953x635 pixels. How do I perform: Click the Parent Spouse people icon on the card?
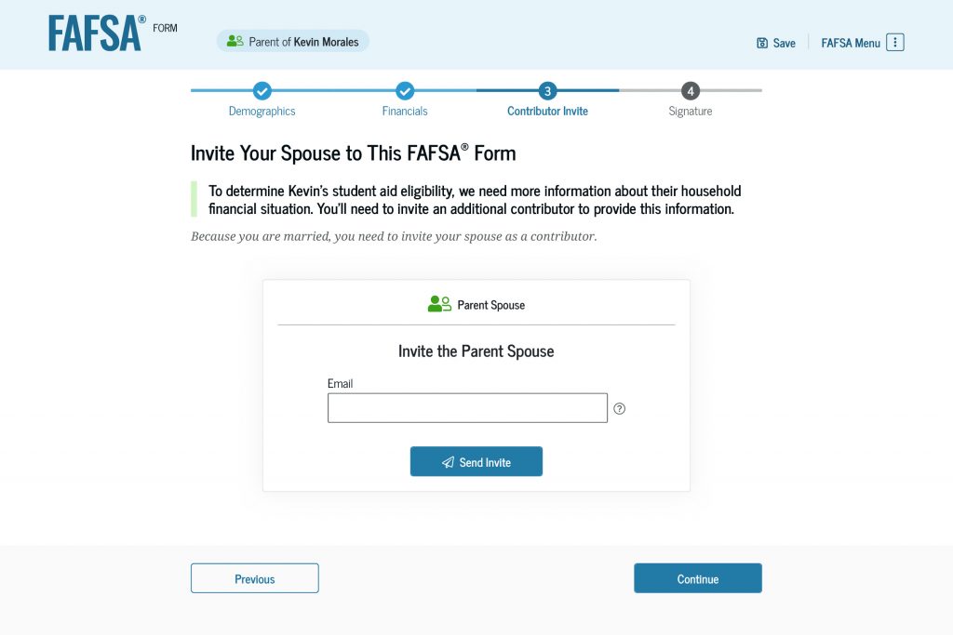437,303
